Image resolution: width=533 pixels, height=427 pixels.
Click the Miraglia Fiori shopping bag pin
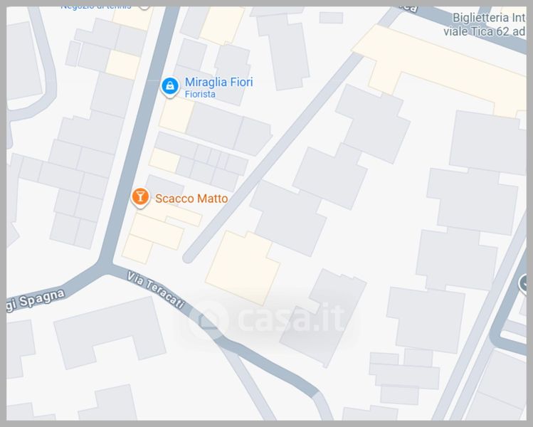point(170,87)
